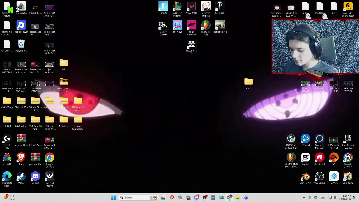Screen dimensions: 359x202
Task: Select the ESW Vinyl Guitar icon
Action: (x=291, y=142)
